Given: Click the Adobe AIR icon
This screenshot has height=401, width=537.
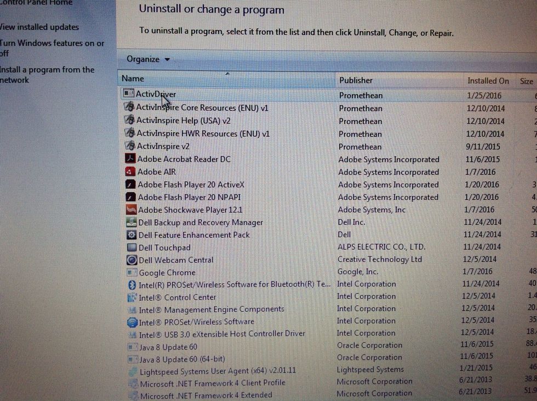Looking at the screenshot, I should click(130, 171).
